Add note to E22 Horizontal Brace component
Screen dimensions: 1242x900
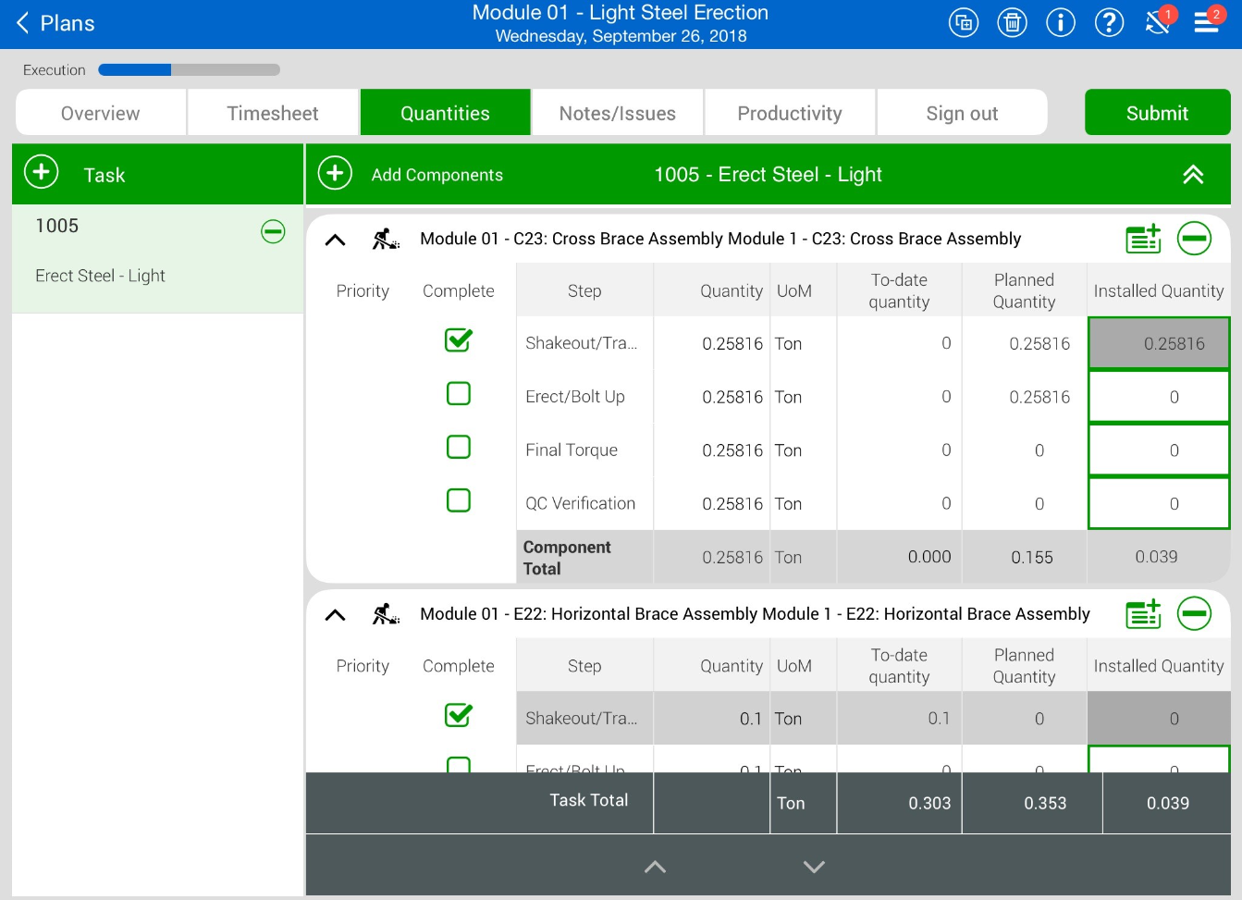coord(1143,614)
